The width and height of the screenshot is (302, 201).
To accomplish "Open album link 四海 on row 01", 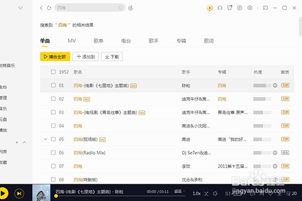I will (222, 85).
